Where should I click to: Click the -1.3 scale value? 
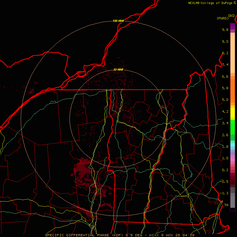pyautogui.click(x=224, y=193)
